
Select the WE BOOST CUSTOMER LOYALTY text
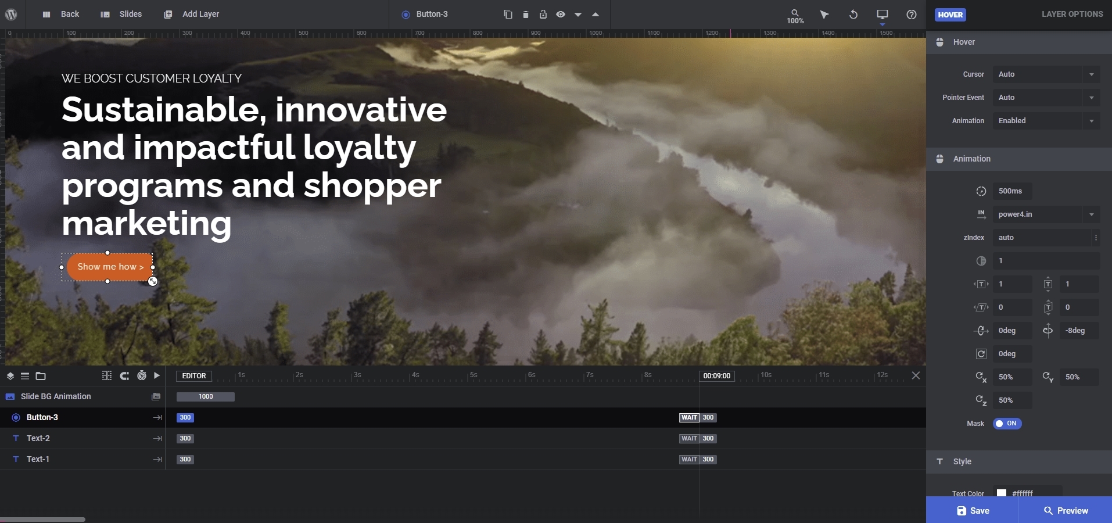point(152,78)
